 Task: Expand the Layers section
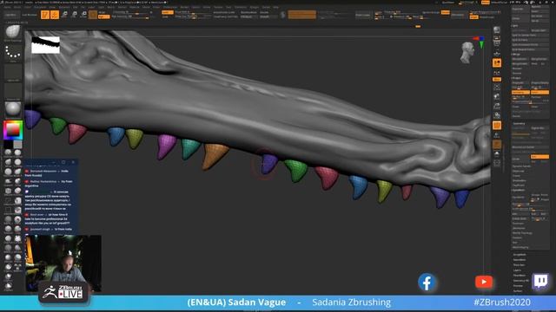518,270
